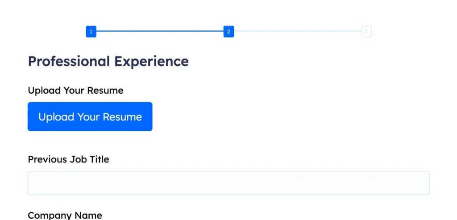Select the Professional Experience heading
The width and height of the screenshot is (457, 220).
point(108,61)
